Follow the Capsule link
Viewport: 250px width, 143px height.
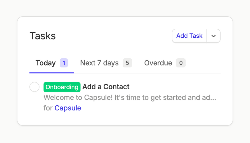[68, 108]
